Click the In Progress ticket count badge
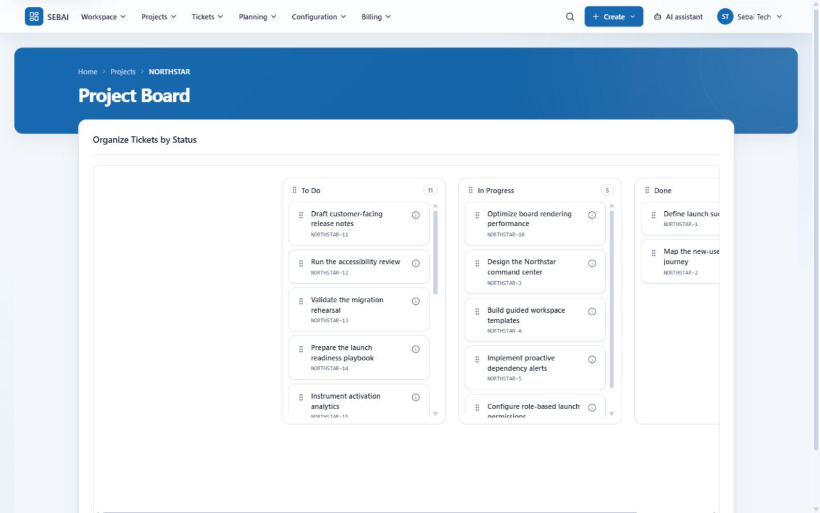Screen dimensions: 820x513 607,190
